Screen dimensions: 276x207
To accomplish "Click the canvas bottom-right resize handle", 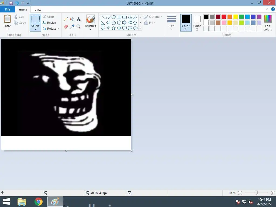I will (131, 151).
